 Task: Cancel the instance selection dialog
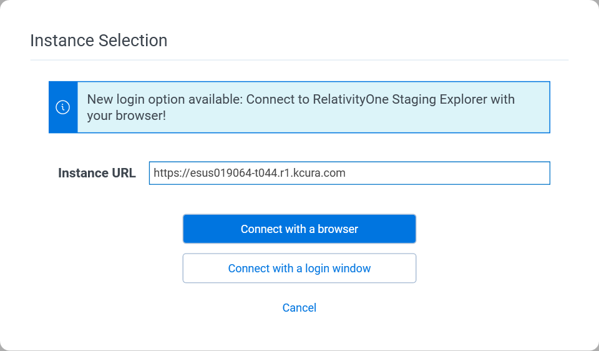(x=299, y=307)
